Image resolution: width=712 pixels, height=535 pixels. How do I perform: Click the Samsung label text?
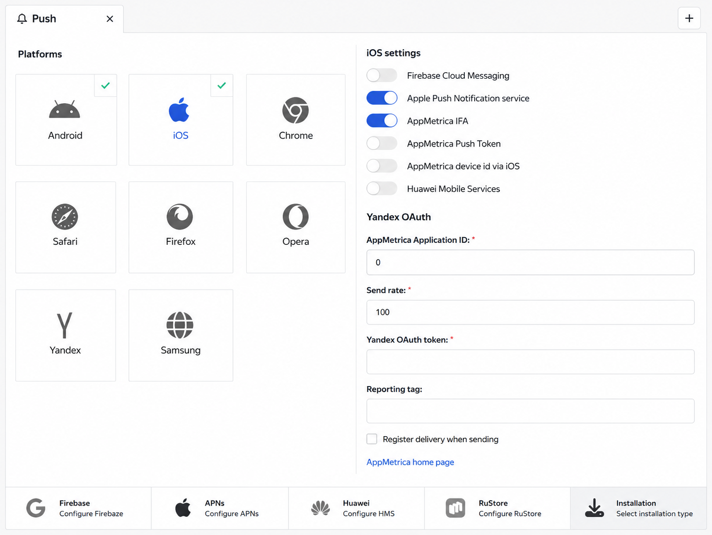180,350
